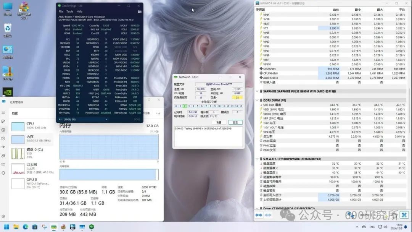412x232 pixels.
Task: Open the Users icon in Task Manager sidebar
Action: pos(3,156)
